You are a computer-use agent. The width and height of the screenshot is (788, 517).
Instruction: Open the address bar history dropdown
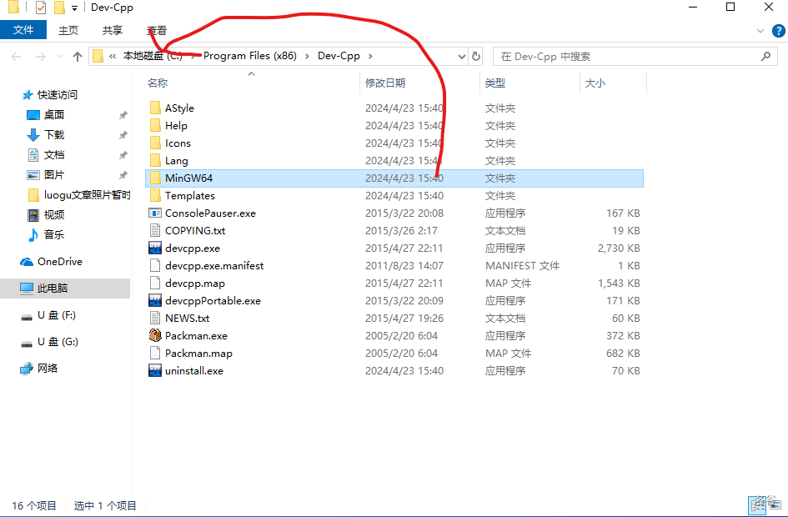click(x=461, y=56)
